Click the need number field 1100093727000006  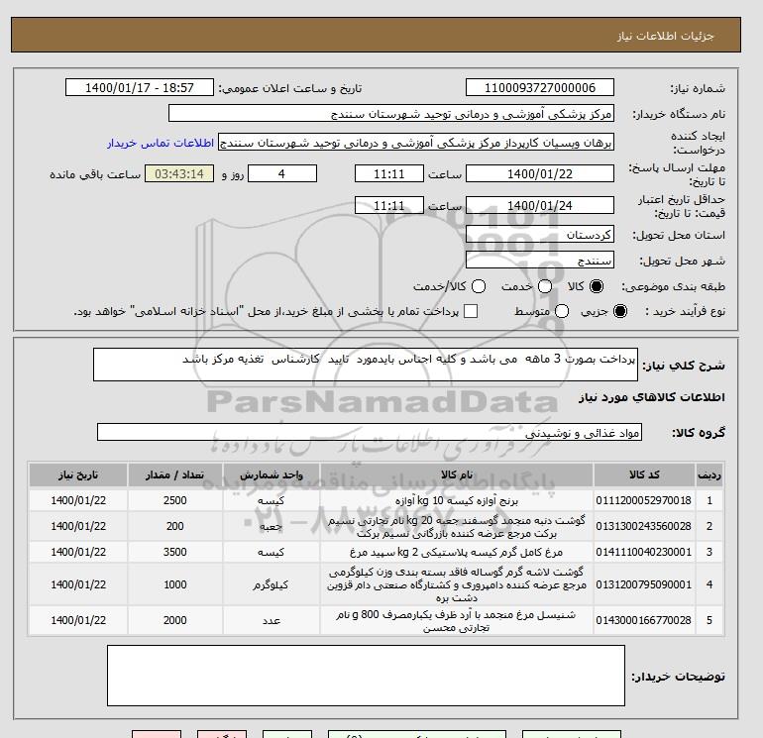click(x=540, y=87)
